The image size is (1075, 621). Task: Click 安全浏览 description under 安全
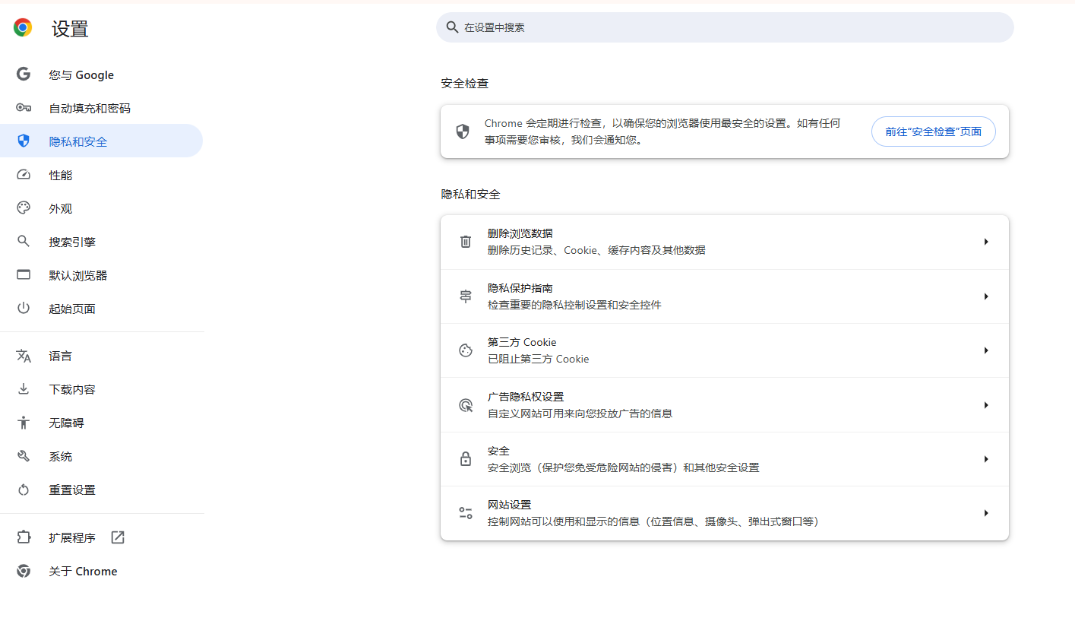pyautogui.click(x=623, y=467)
